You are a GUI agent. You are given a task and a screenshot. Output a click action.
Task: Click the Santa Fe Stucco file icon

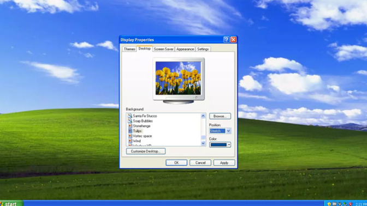pos(130,116)
